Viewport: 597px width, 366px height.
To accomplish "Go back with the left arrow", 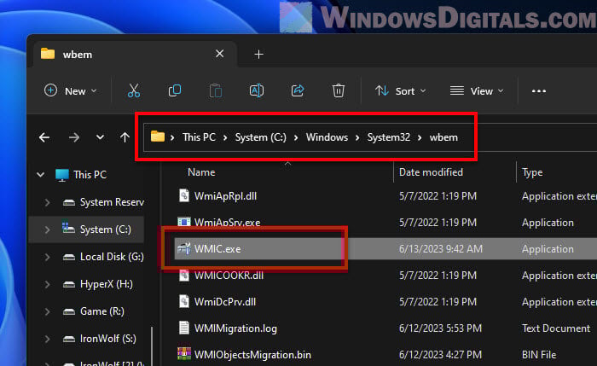I will (x=44, y=137).
